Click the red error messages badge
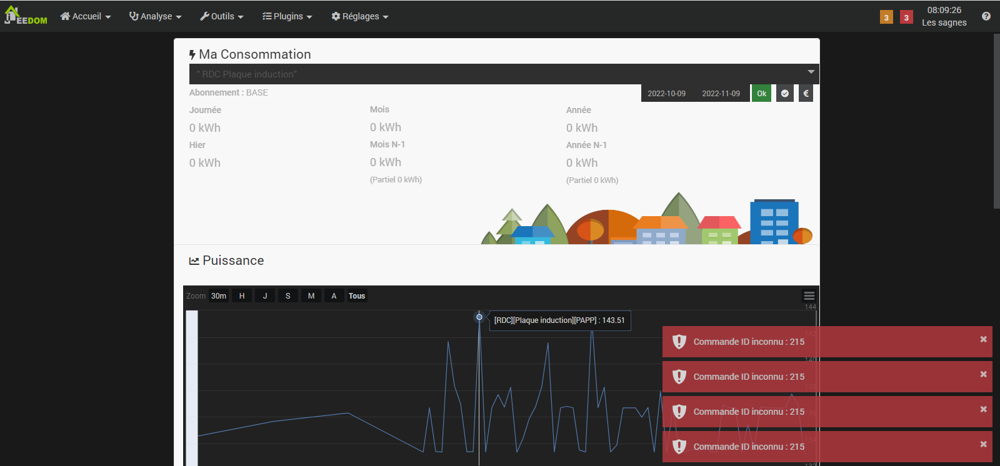This screenshot has width=1000, height=466. [x=906, y=17]
